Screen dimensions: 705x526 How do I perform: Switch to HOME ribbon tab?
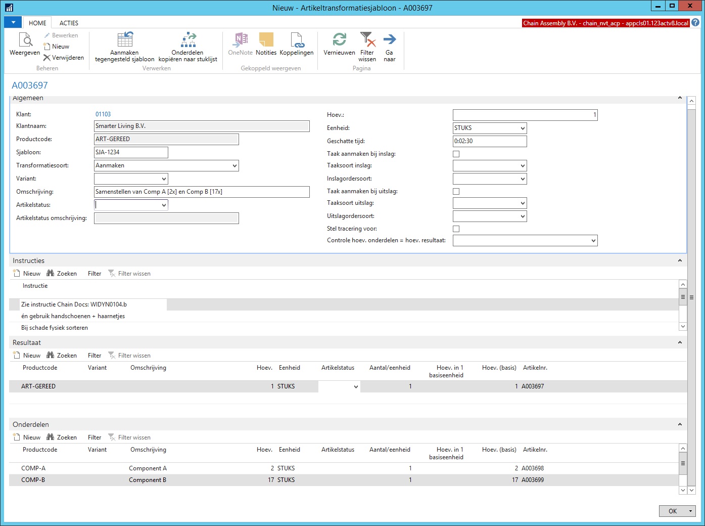(x=37, y=23)
